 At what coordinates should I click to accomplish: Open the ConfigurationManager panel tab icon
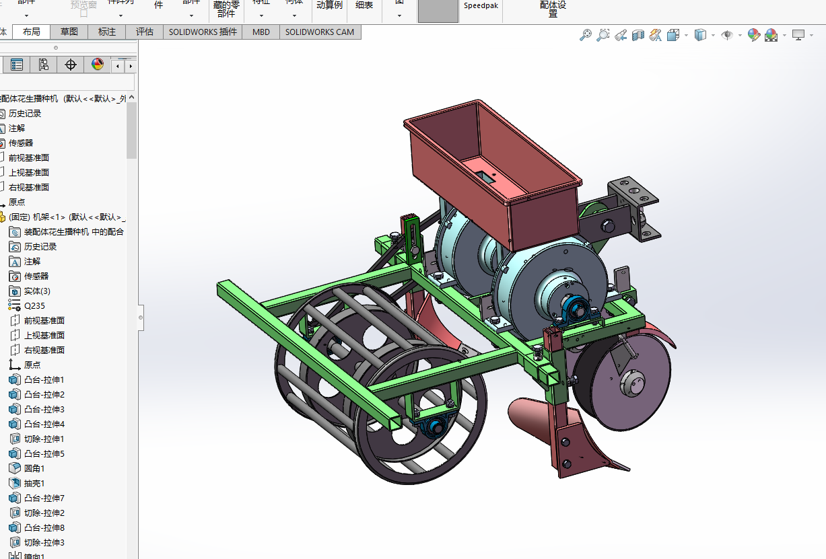coord(43,65)
